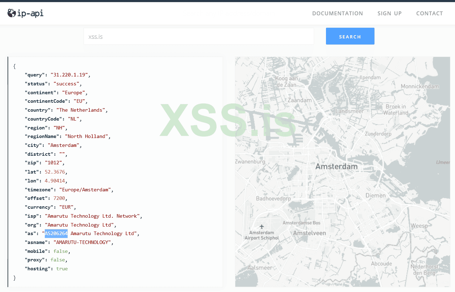Click Amstelveen on the map
455x292 pixels.
click(x=309, y=233)
